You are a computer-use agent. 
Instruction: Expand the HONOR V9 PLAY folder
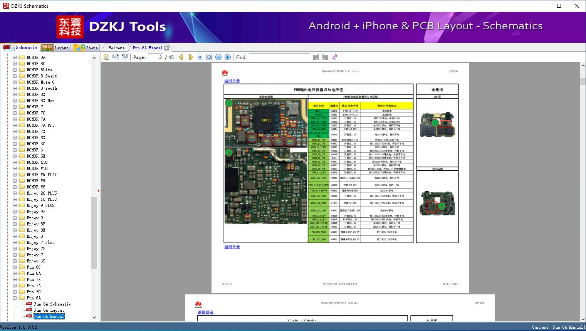[15, 175]
